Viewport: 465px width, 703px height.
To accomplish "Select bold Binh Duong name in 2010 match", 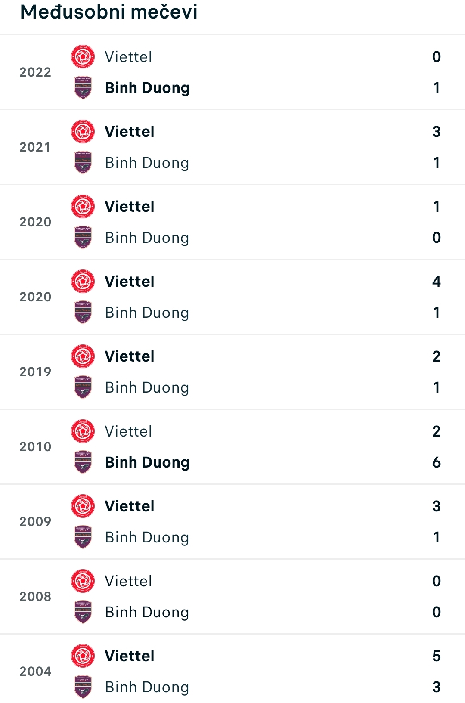I will [x=147, y=462].
